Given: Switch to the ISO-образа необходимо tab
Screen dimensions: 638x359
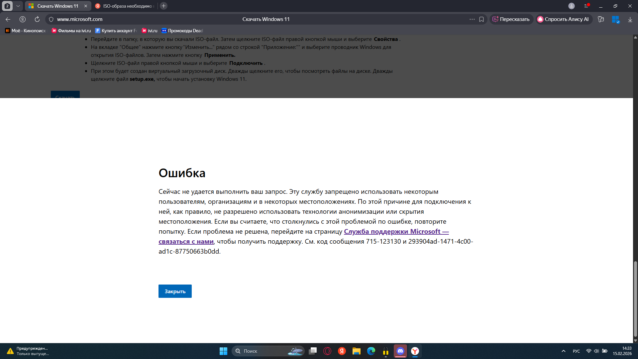Looking at the screenshot, I should click(125, 6).
